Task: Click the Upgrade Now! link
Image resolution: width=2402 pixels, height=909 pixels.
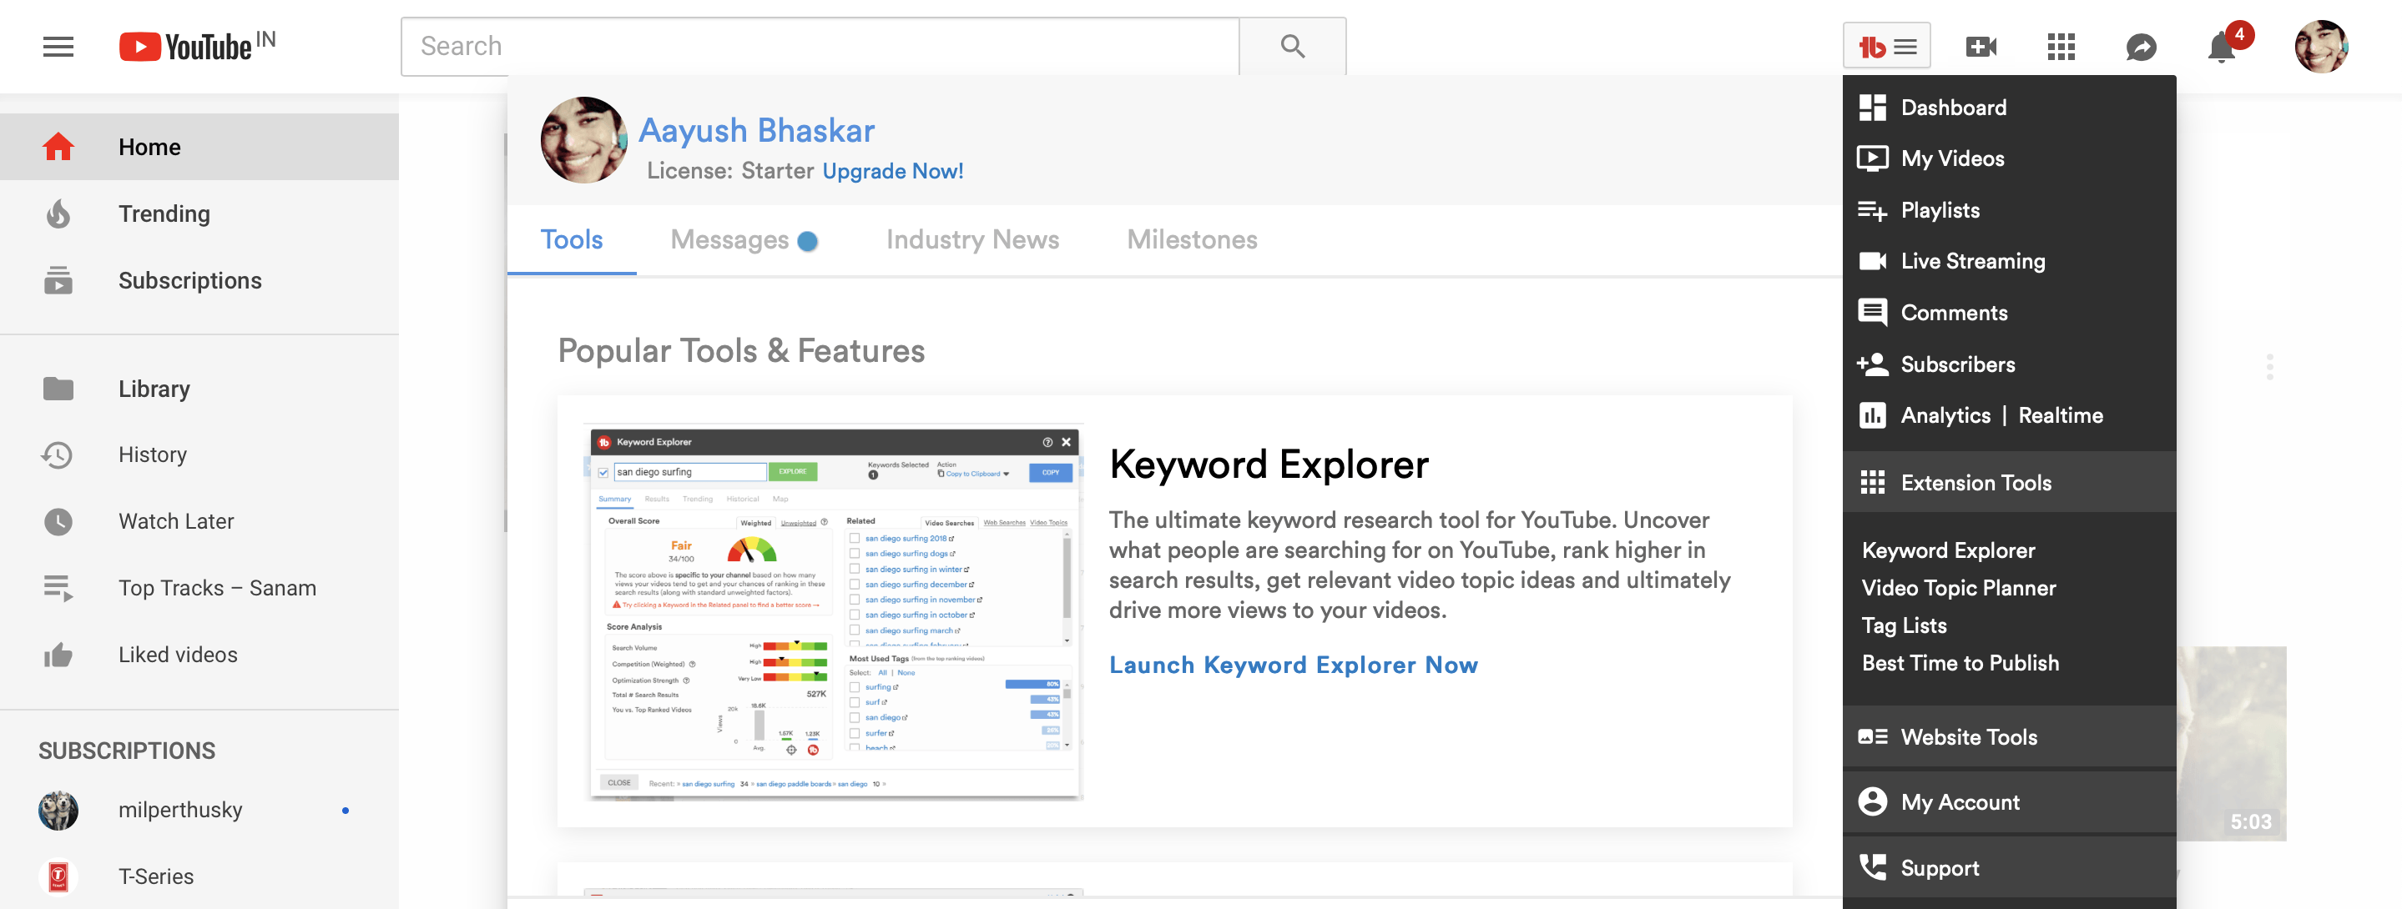Action: click(x=892, y=171)
